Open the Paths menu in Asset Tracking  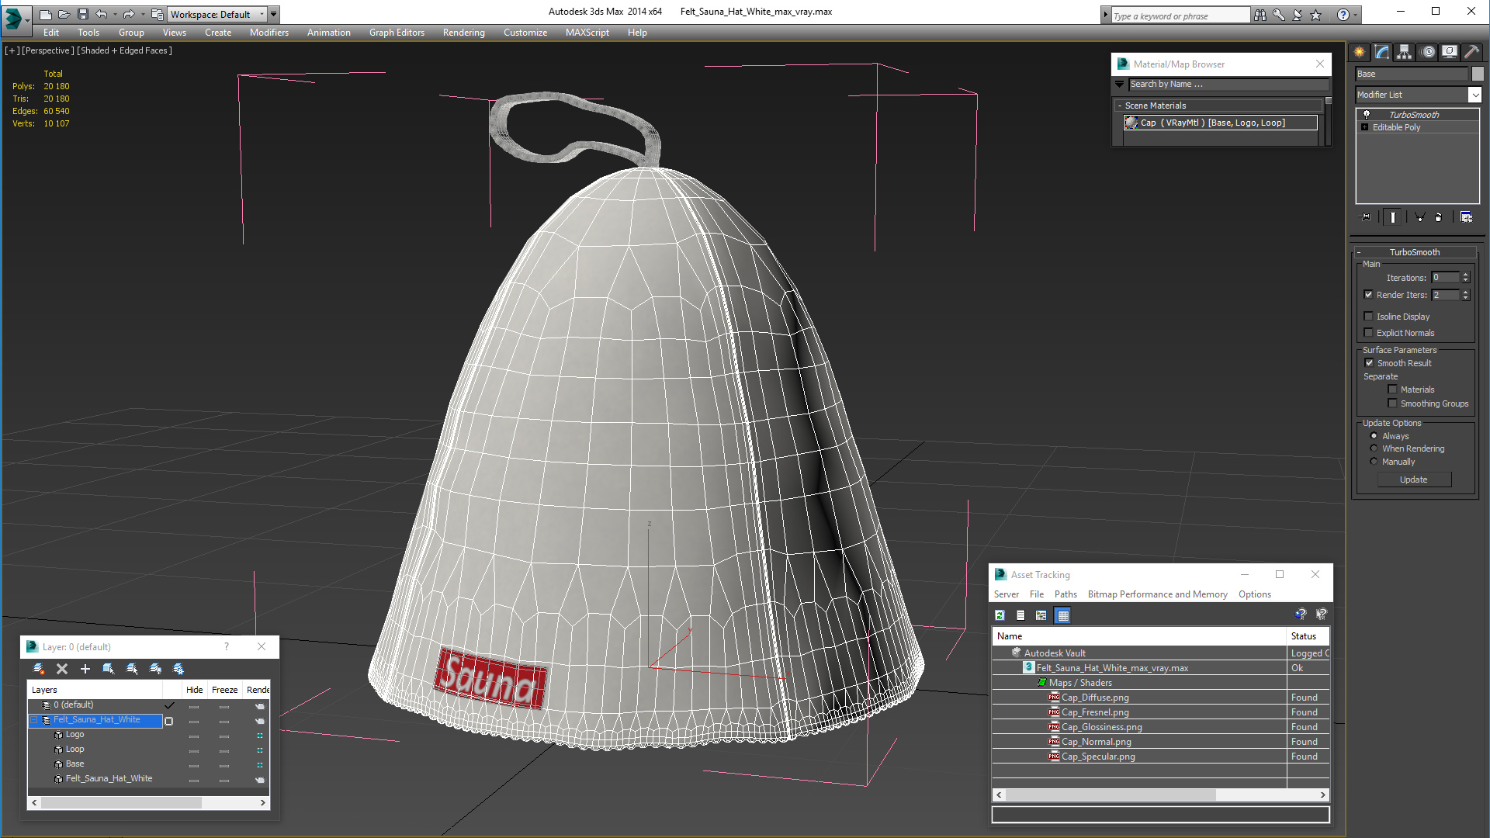pyautogui.click(x=1065, y=594)
